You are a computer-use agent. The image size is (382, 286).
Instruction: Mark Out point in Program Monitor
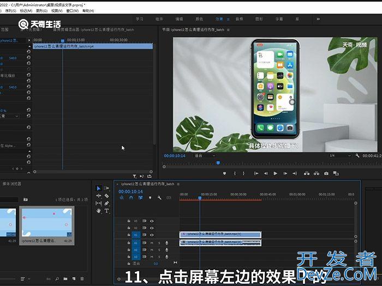click(x=243, y=173)
